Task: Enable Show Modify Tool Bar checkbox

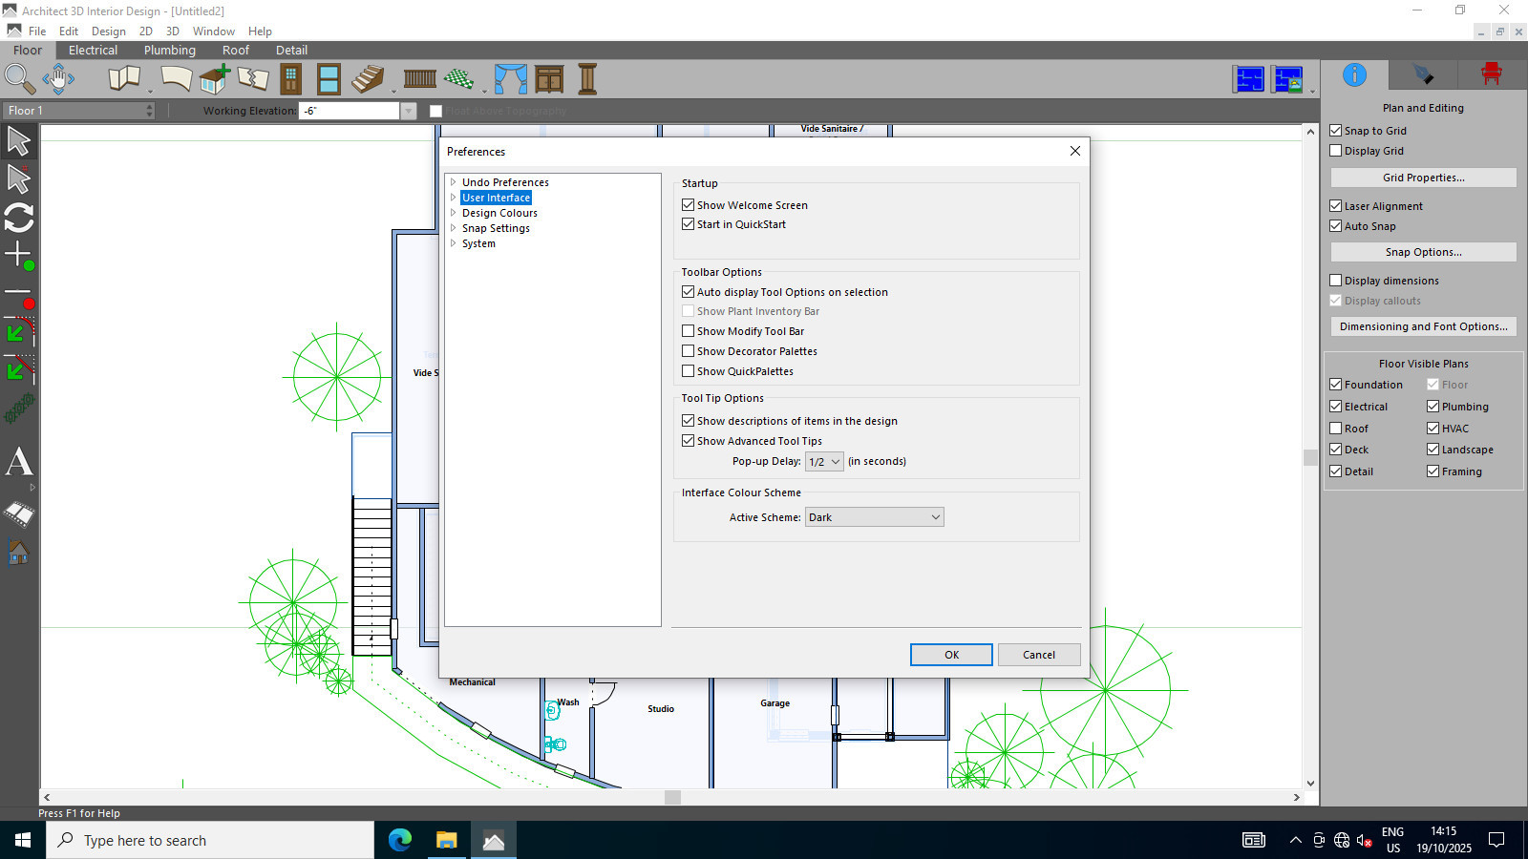Action: tap(688, 331)
